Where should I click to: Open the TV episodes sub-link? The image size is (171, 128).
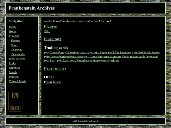click(18, 54)
